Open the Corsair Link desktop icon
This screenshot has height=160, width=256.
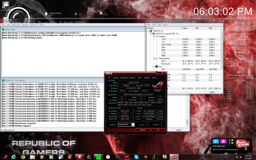pyautogui.click(x=5, y=5)
